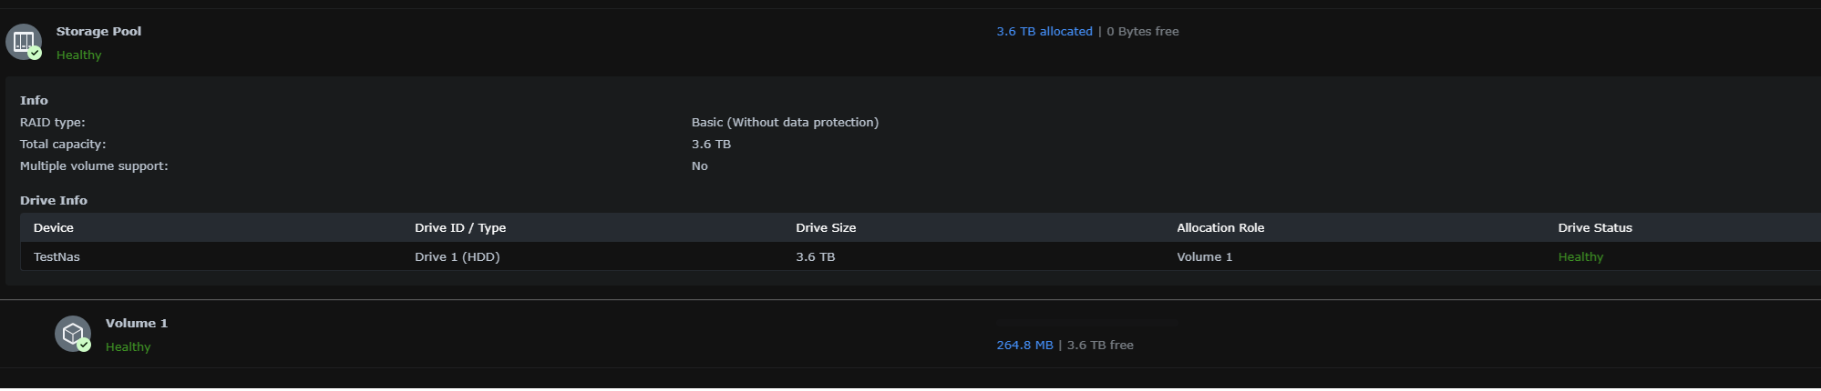Screen dimensions: 1821x391
Task: Sort by the Device column header
Action: [x=54, y=227]
